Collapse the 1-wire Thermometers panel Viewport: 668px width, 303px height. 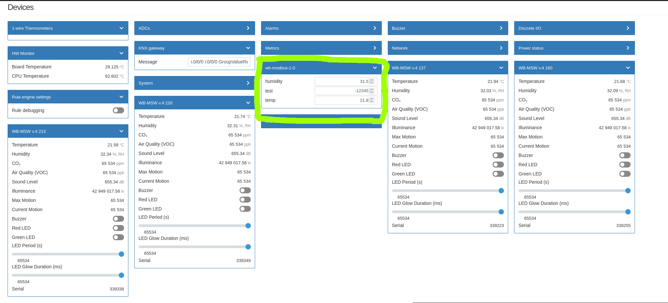121,28
